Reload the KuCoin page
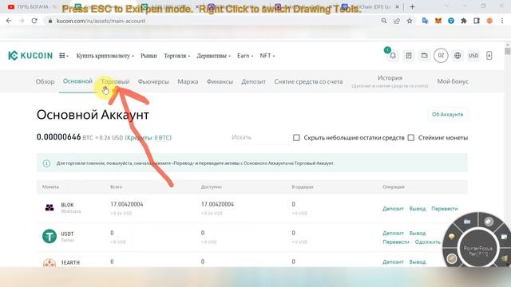Viewport: 511px width, 287px height. point(34,21)
